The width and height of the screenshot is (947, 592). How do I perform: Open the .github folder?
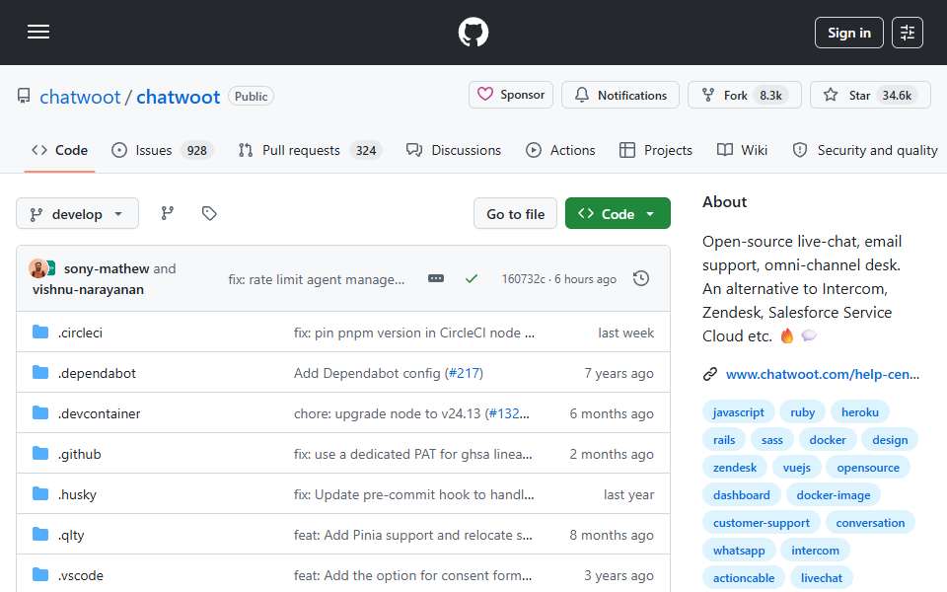80,454
